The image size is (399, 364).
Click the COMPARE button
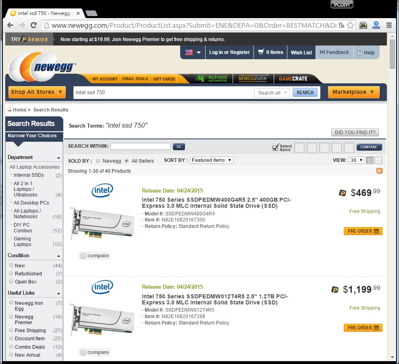pos(369,147)
